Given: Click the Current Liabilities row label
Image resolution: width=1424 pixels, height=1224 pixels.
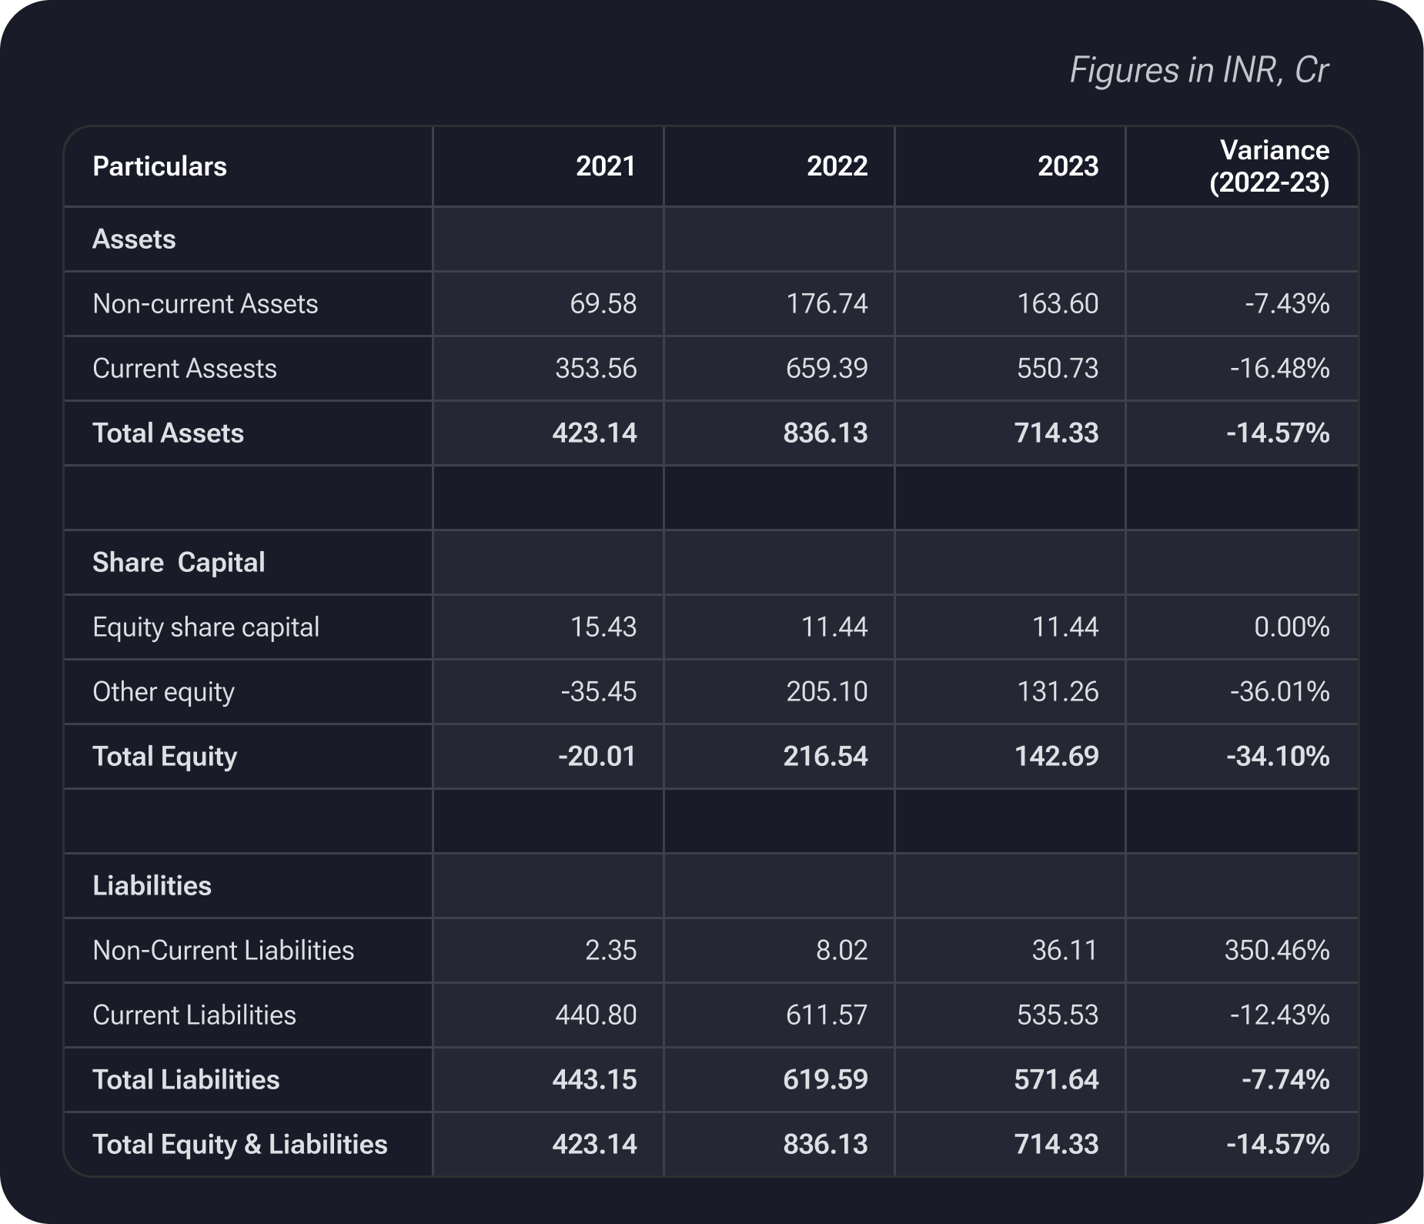Looking at the screenshot, I should coord(194,1015).
